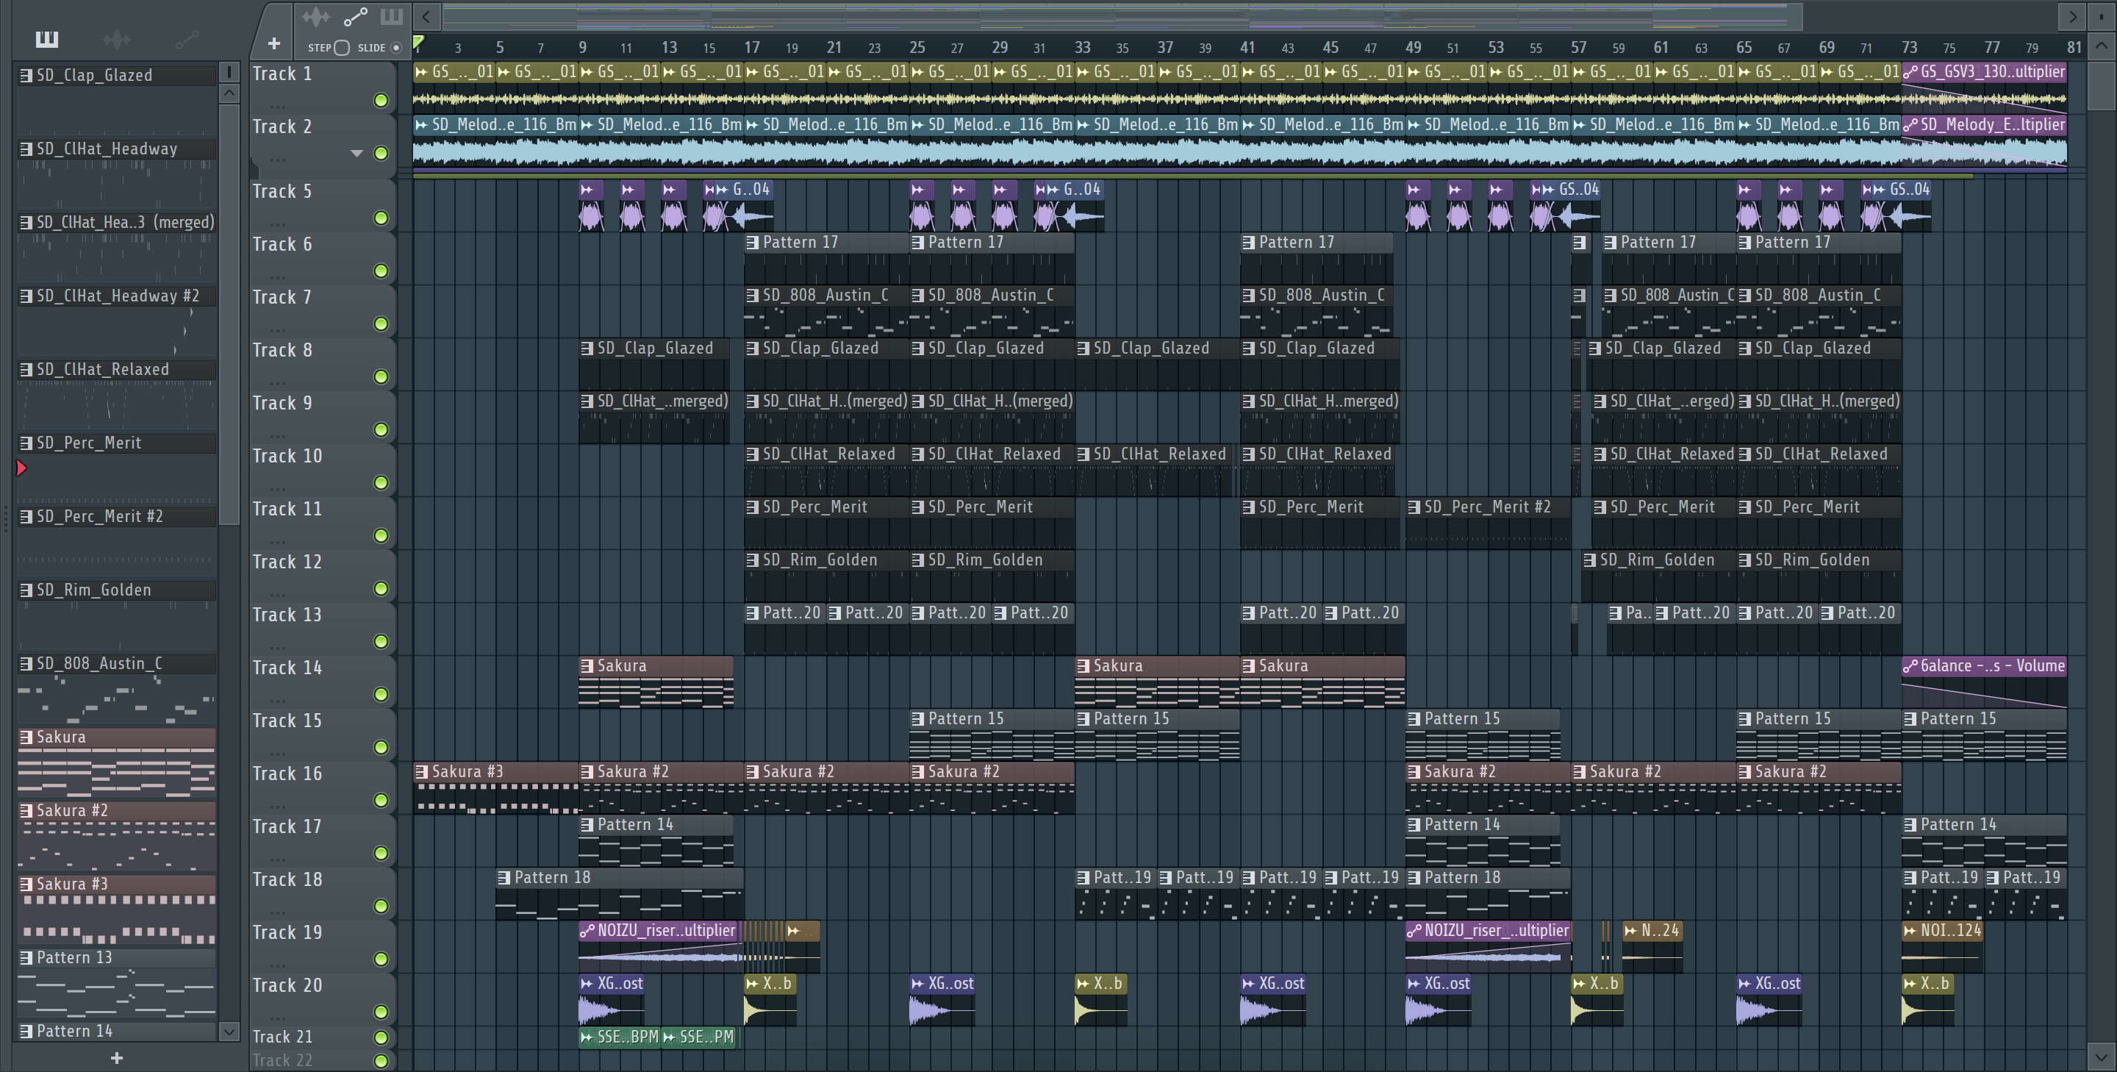Click the picker list scroll down arrow
Viewport: 2117px width, 1072px height.
pyautogui.click(x=229, y=1031)
